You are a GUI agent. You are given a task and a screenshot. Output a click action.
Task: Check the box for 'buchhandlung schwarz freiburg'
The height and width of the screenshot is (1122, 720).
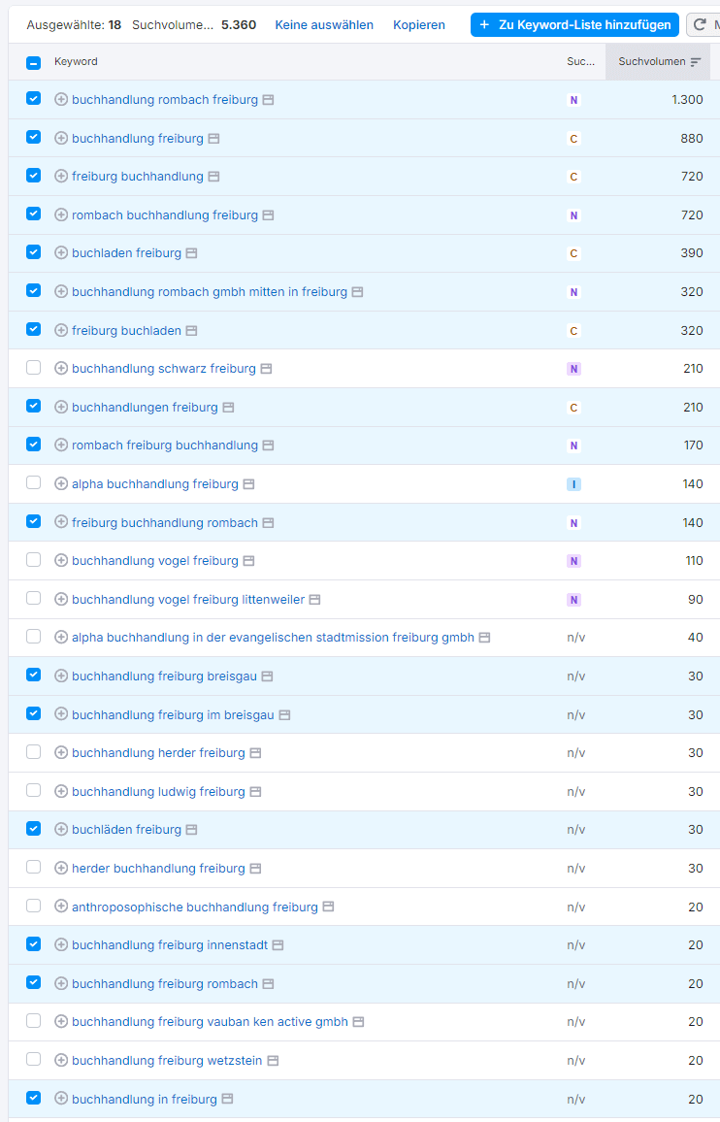pyautogui.click(x=34, y=368)
